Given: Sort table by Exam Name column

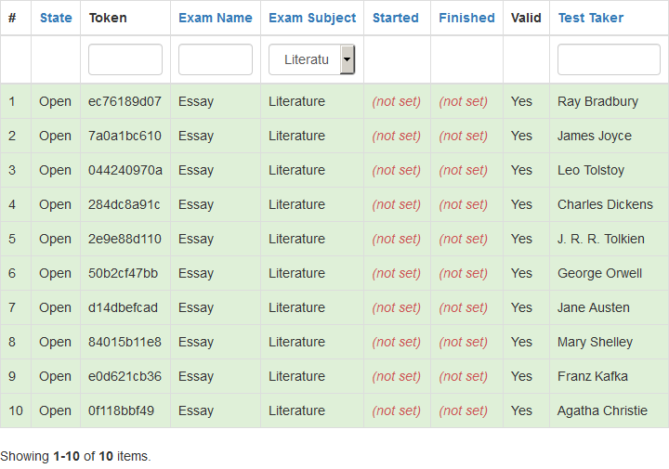Looking at the screenshot, I should pyautogui.click(x=215, y=18).
